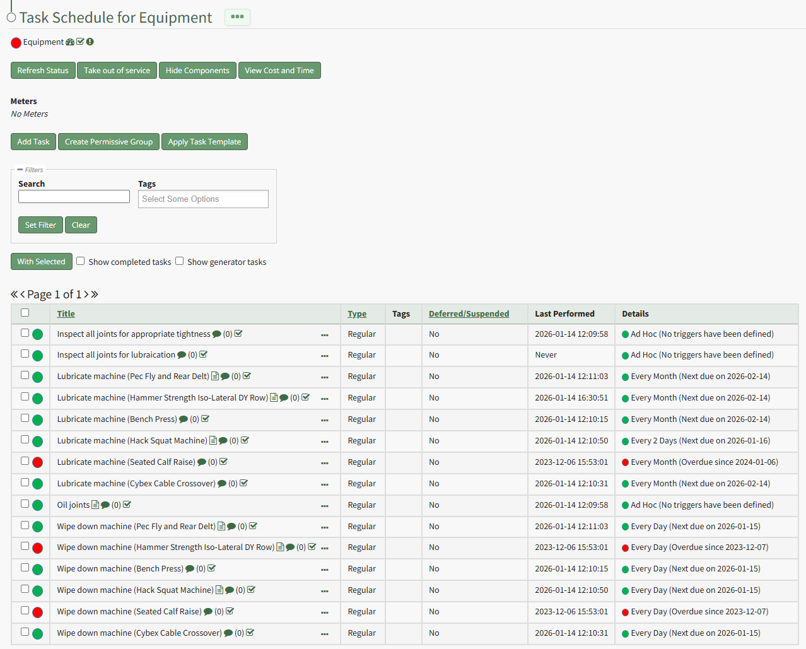Check the select-all checkbox in table header
This screenshot has width=806, height=649.
click(25, 313)
